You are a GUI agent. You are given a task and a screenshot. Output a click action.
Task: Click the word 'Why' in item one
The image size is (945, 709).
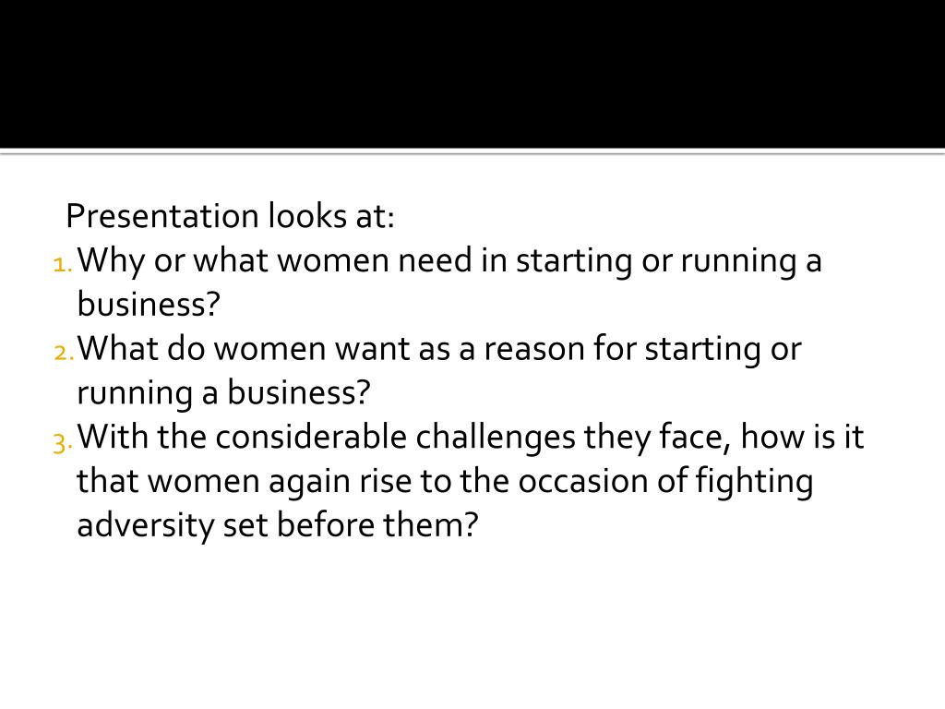click(x=111, y=262)
